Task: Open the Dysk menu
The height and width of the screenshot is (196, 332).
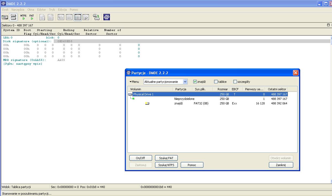Action: tap(5, 10)
